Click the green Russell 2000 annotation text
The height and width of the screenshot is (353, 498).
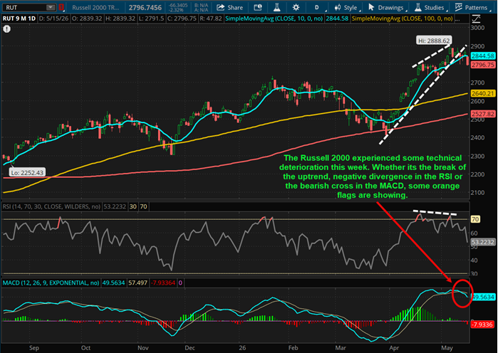[x=372, y=176]
